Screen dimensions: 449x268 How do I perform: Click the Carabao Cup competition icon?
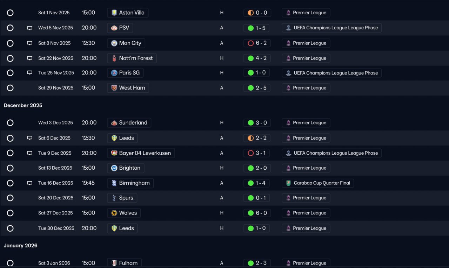[x=288, y=183]
